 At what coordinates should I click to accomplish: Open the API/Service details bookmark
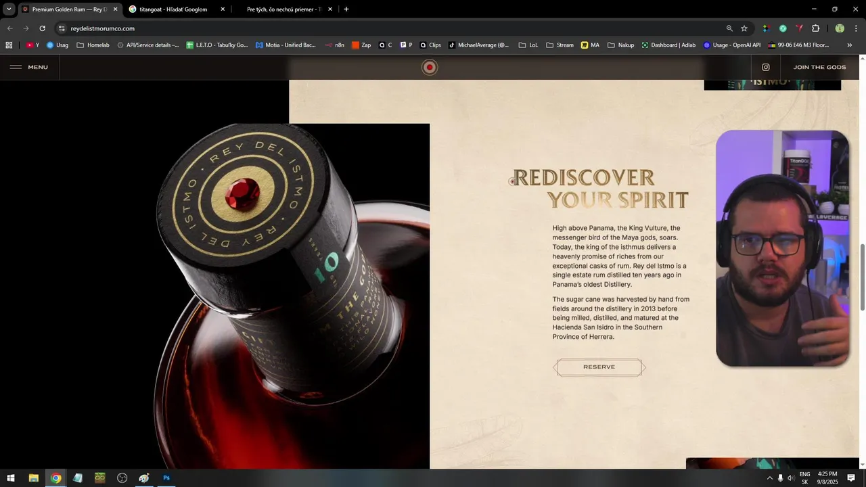point(147,45)
